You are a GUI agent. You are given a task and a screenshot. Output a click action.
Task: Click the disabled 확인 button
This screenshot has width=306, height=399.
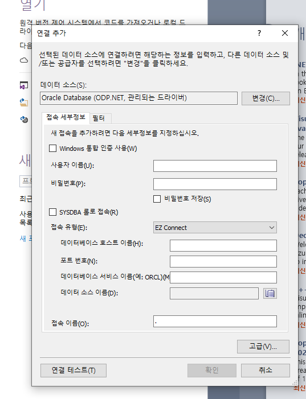(x=212, y=370)
